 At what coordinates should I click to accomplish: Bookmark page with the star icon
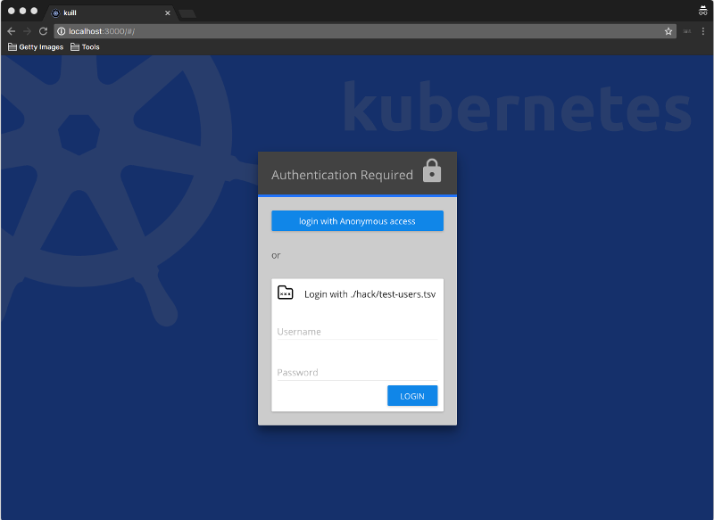pos(668,31)
